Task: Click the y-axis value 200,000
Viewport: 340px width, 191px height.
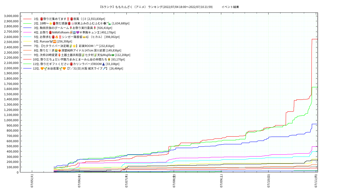Action: coord(12,162)
